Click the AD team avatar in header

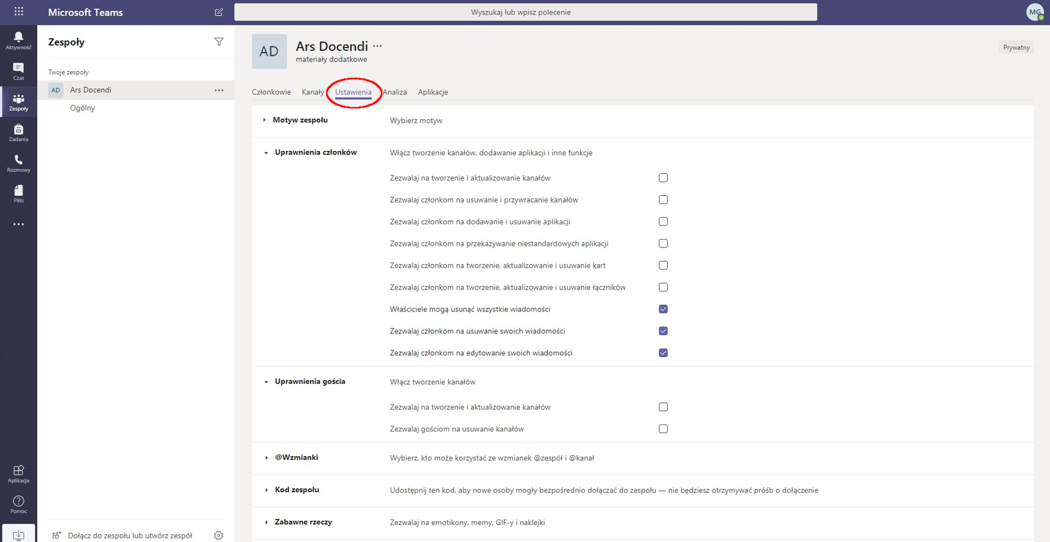(269, 51)
